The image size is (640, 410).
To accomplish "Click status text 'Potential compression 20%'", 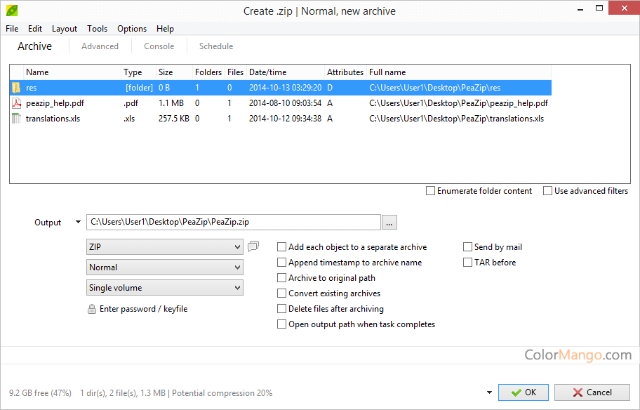I will click(x=222, y=393).
